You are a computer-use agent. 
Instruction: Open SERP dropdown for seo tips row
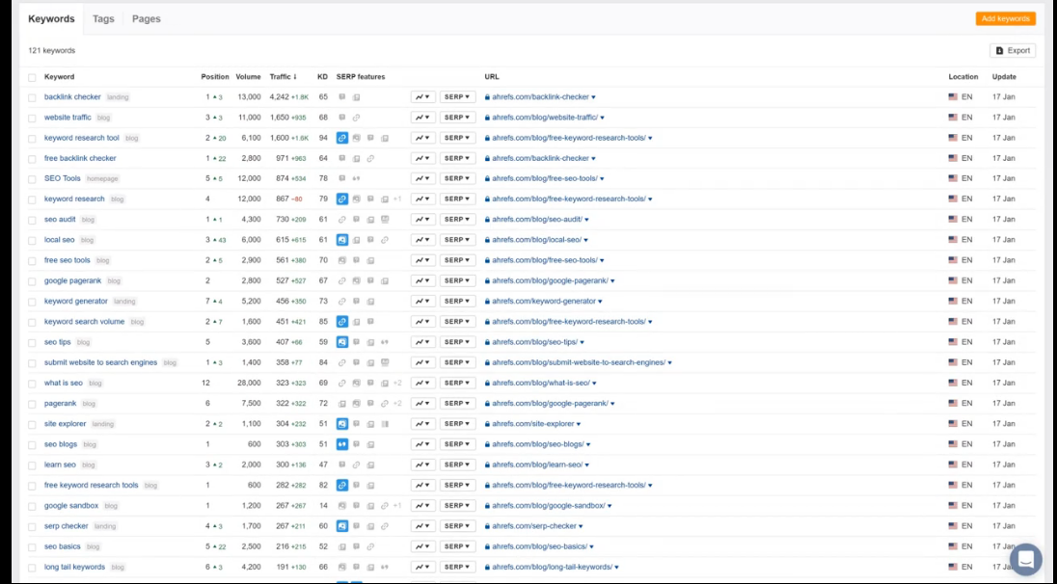tap(458, 342)
